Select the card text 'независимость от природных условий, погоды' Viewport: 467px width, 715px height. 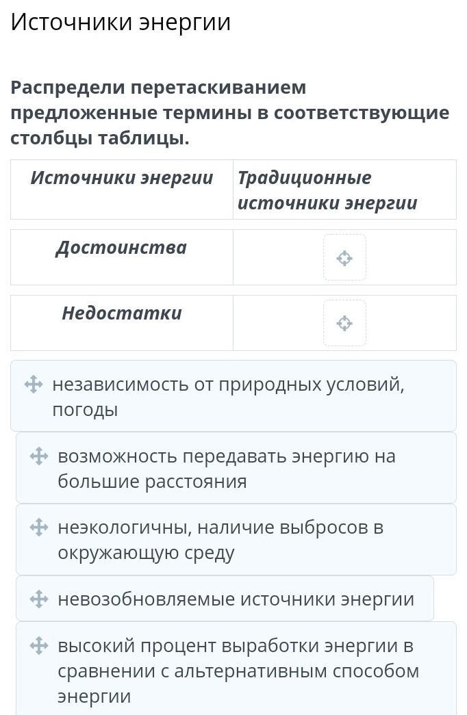point(228,397)
